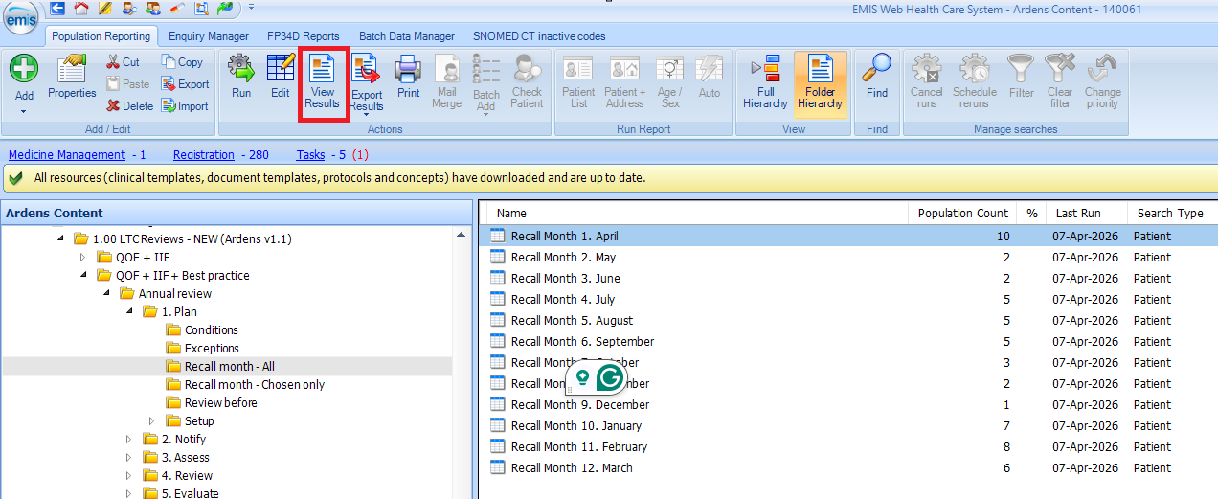1218x499 pixels.
Task: Select the row Recall Month 12. March
Action: coord(848,467)
